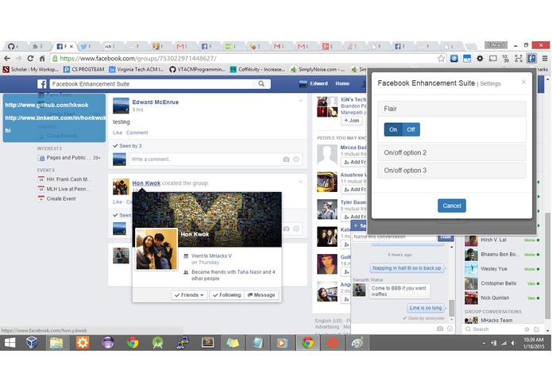The height and width of the screenshot is (392, 552).
Task: Click the Write a comment field
Action: (x=205, y=159)
